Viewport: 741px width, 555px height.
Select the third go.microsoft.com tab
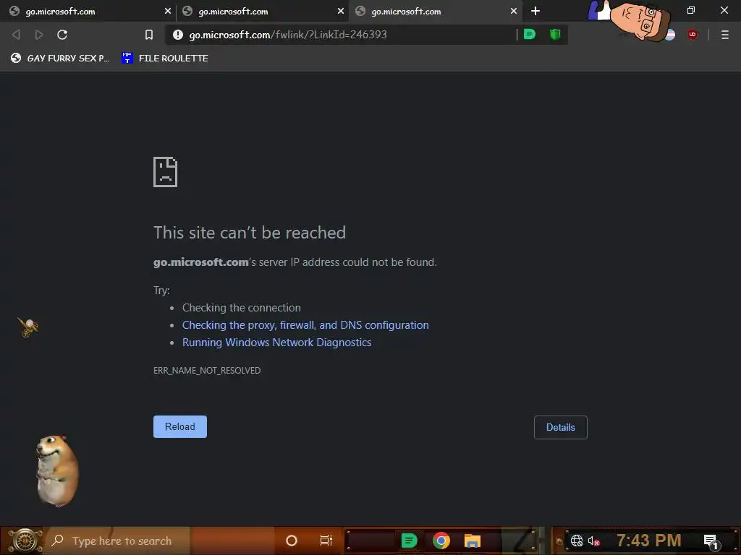[x=435, y=11]
